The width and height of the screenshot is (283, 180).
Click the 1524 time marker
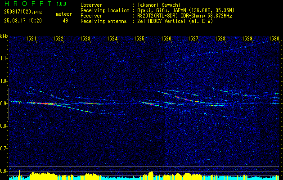112,38
